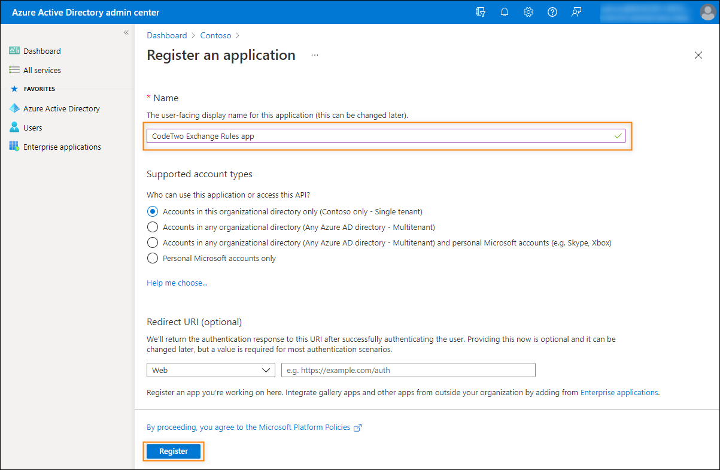
Task: Click the Users person icon
Action: pos(15,128)
